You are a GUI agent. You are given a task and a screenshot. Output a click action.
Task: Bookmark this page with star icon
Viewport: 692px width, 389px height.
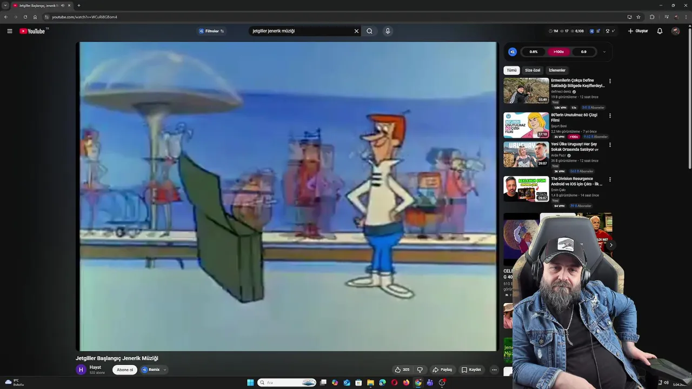click(x=638, y=17)
